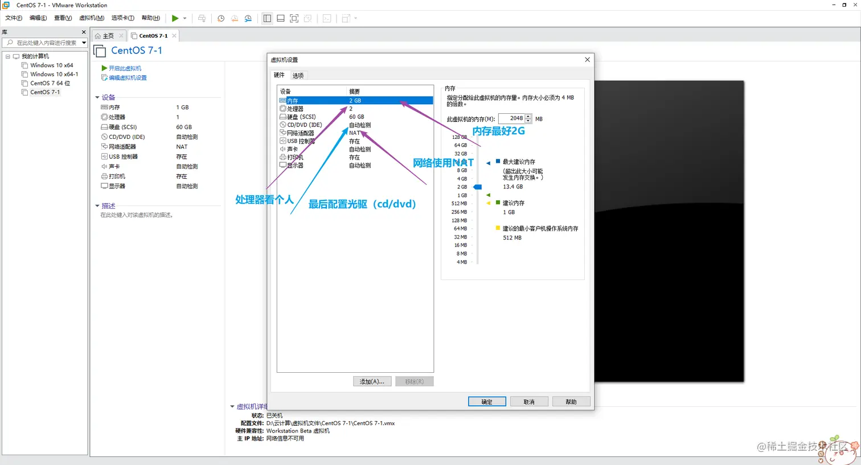Click the 编辑虚拟机设置 link

(128, 78)
